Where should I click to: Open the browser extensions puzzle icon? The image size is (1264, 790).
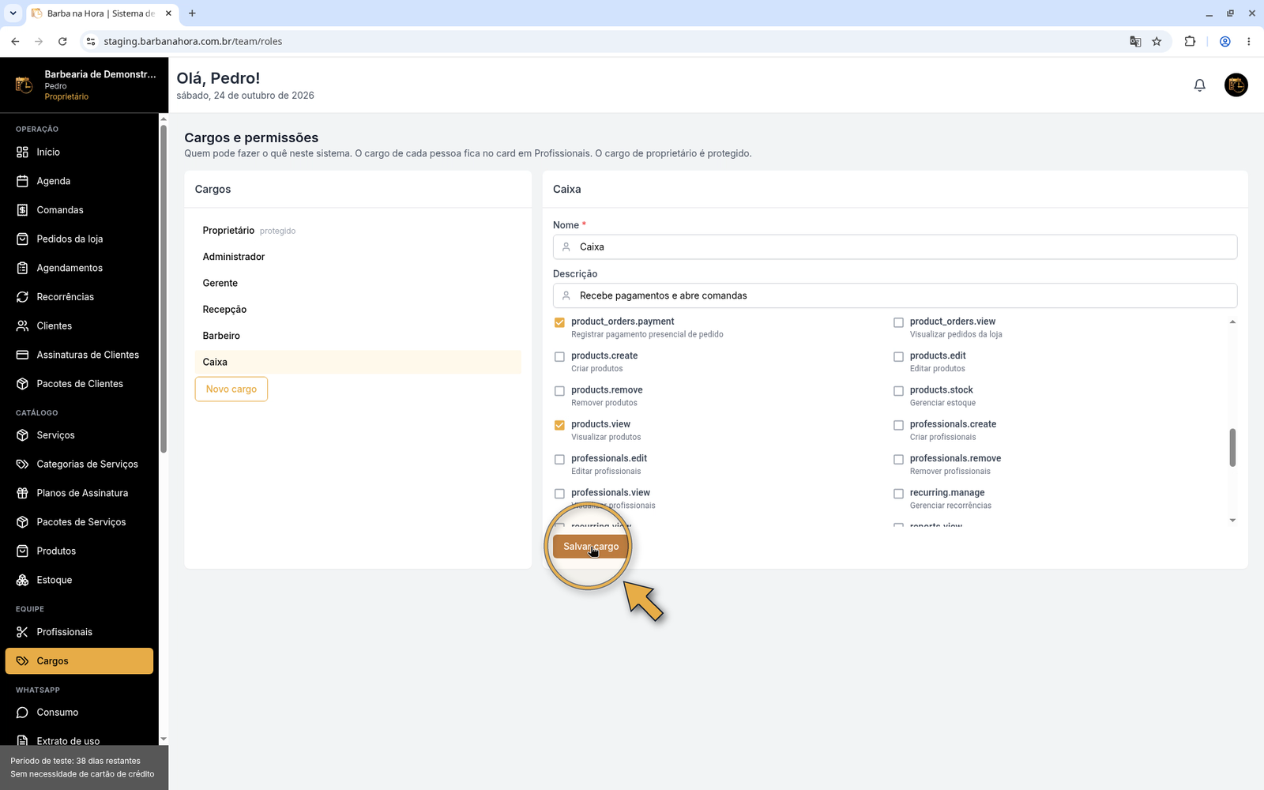pos(1190,42)
